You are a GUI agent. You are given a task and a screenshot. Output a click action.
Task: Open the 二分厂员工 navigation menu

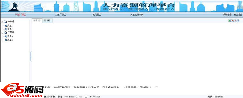click(60, 15)
